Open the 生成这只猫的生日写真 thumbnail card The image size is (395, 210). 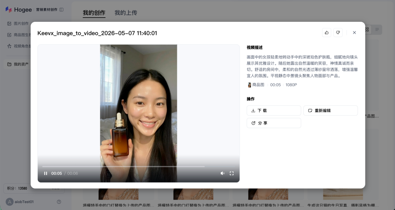tap(343, 194)
